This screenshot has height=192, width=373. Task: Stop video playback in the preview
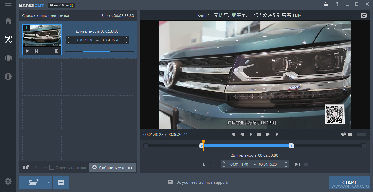[259, 134]
